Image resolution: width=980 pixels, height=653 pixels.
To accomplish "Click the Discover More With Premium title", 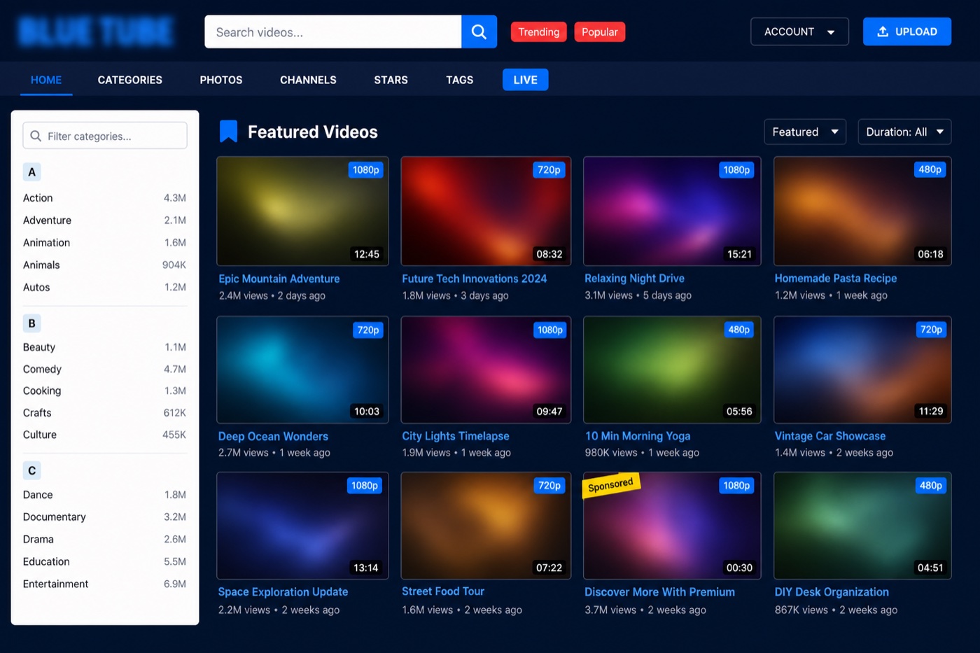I will coord(659,592).
